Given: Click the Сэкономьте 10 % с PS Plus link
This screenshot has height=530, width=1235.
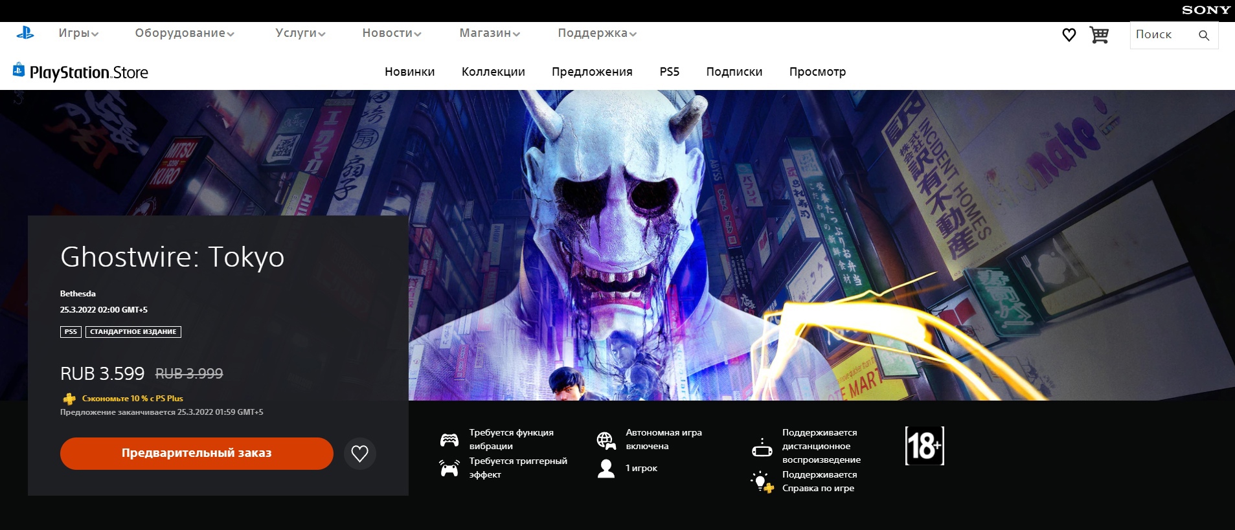Looking at the screenshot, I should pos(133,399).
